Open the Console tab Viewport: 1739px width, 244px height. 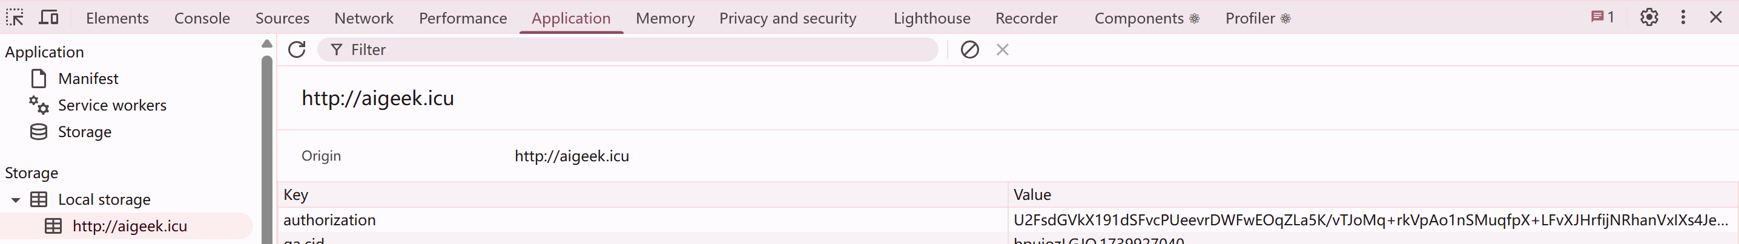point(202,18)
